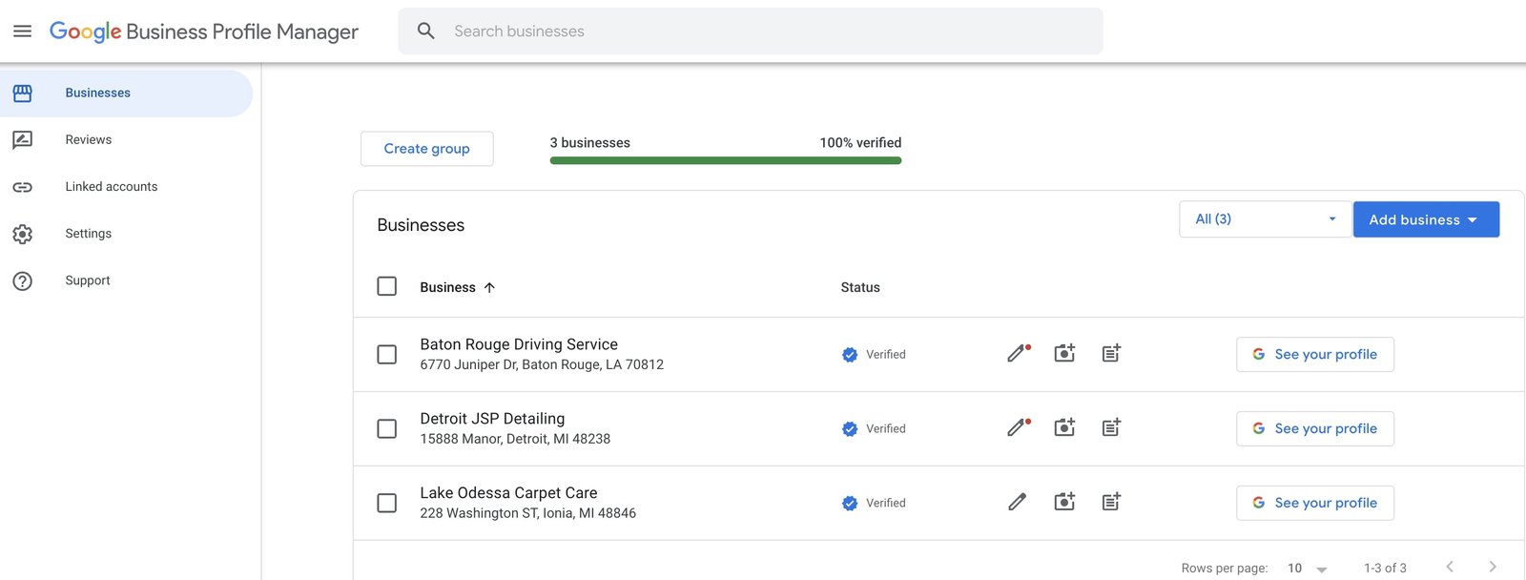The height and width of the screenshot is (580, 1526).
Task: Focus the Search businesses field
Action: click(x=763, y=31)
